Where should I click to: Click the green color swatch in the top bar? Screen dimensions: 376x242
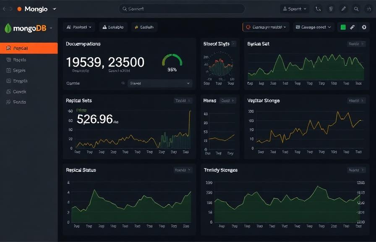(343, 26)
